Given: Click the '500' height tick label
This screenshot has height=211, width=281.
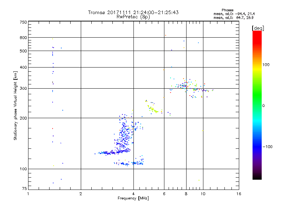Looking at the screenshot, I should point(23,51).
